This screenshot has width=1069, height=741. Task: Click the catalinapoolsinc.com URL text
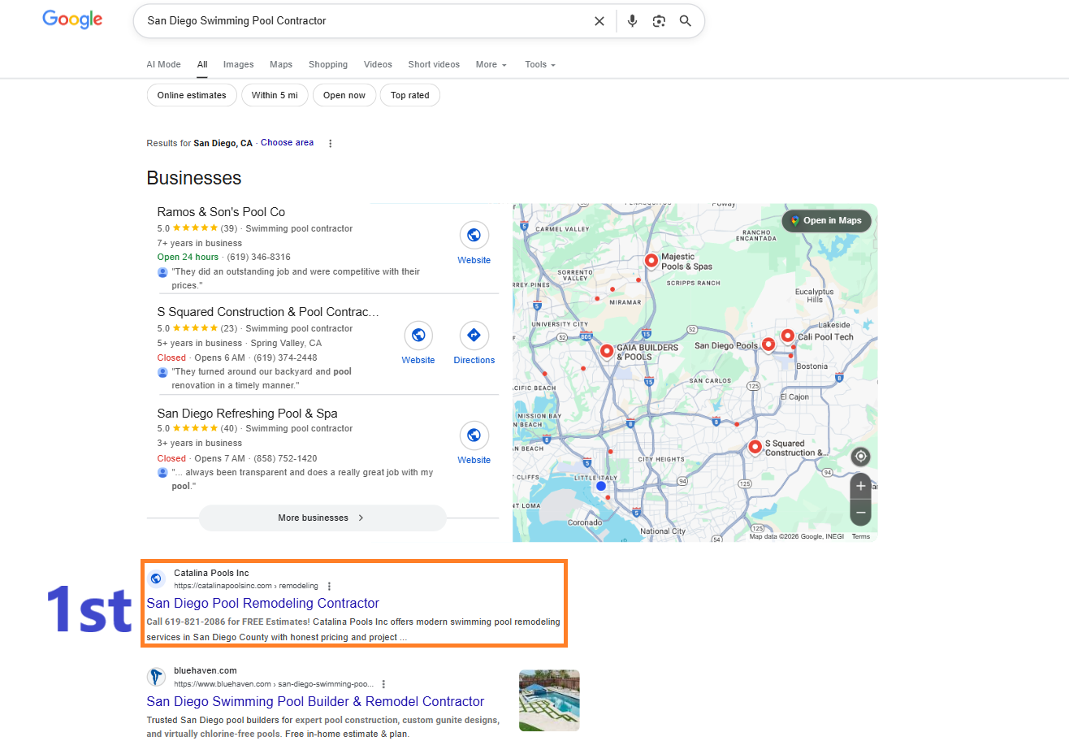click(246, 586)
